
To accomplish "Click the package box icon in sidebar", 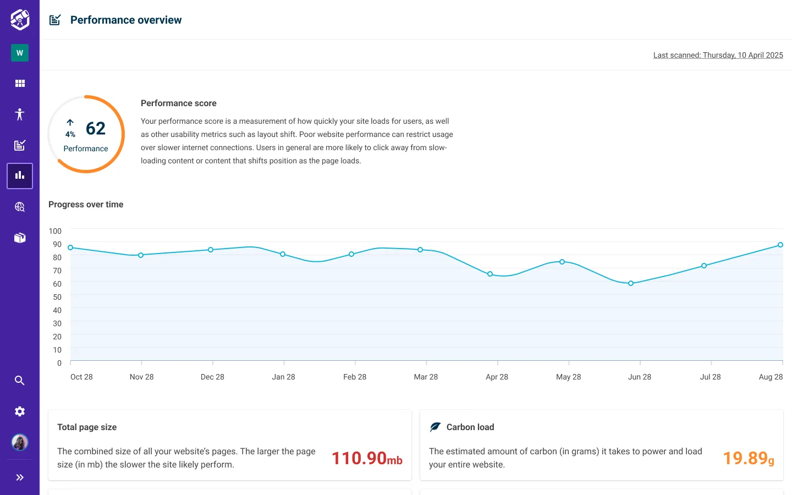I will [x=20, y=237].
